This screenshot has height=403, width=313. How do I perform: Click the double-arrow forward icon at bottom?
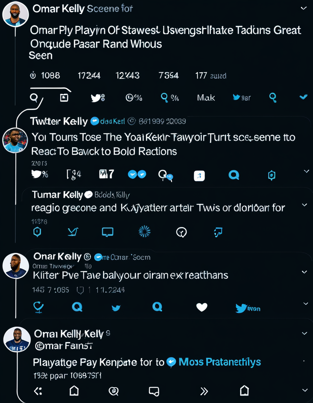point(204,391)
